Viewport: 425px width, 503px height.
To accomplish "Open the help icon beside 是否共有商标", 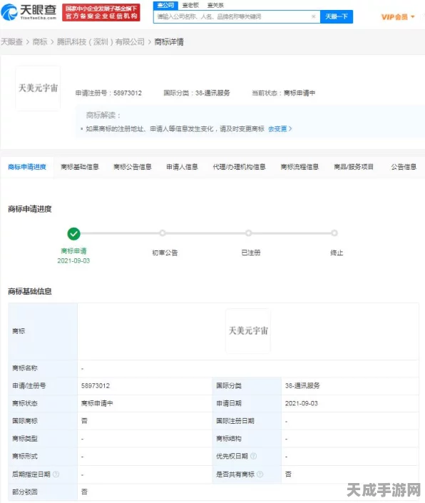I will 260,474.
